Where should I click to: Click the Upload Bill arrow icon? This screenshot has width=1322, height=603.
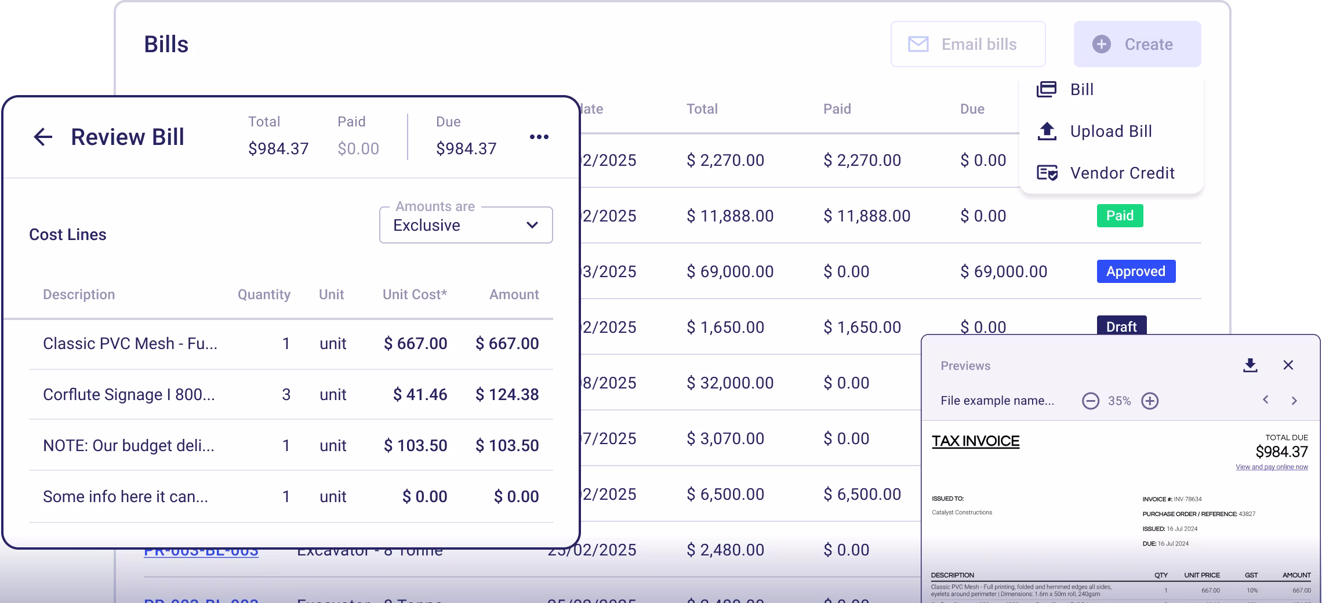click(1047, 131)
